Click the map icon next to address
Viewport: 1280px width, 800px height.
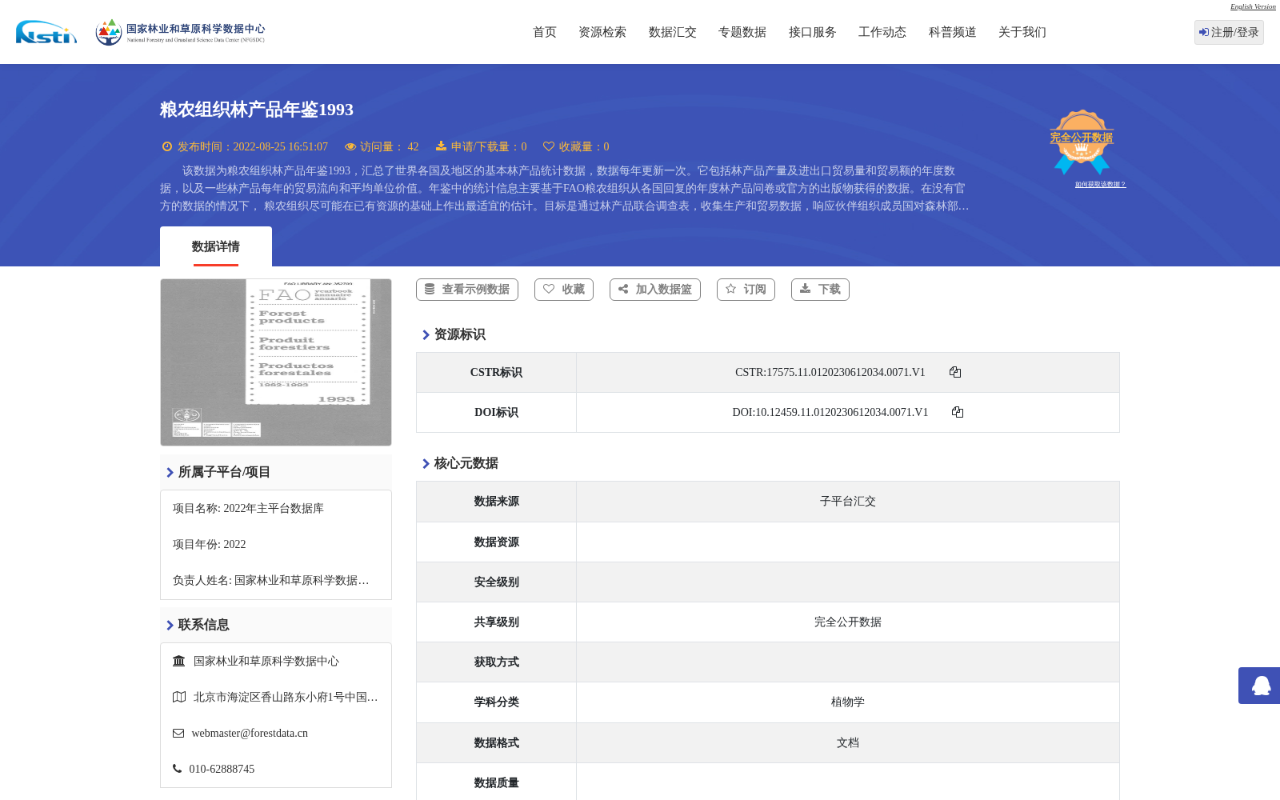(179, 697)
